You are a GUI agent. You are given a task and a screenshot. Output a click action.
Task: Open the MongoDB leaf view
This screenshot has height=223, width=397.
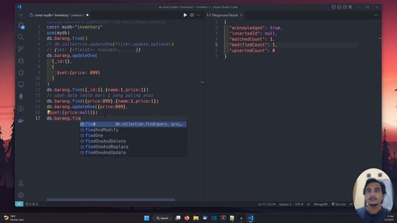coord(20,97)
